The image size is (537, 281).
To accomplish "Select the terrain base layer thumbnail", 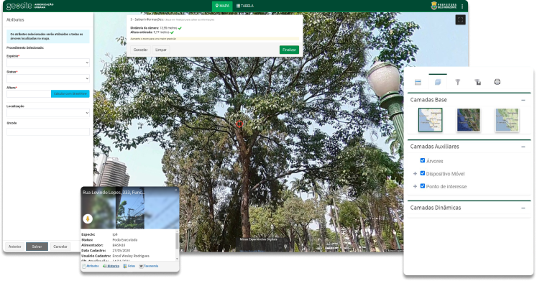I will click(x=507, y=120).
